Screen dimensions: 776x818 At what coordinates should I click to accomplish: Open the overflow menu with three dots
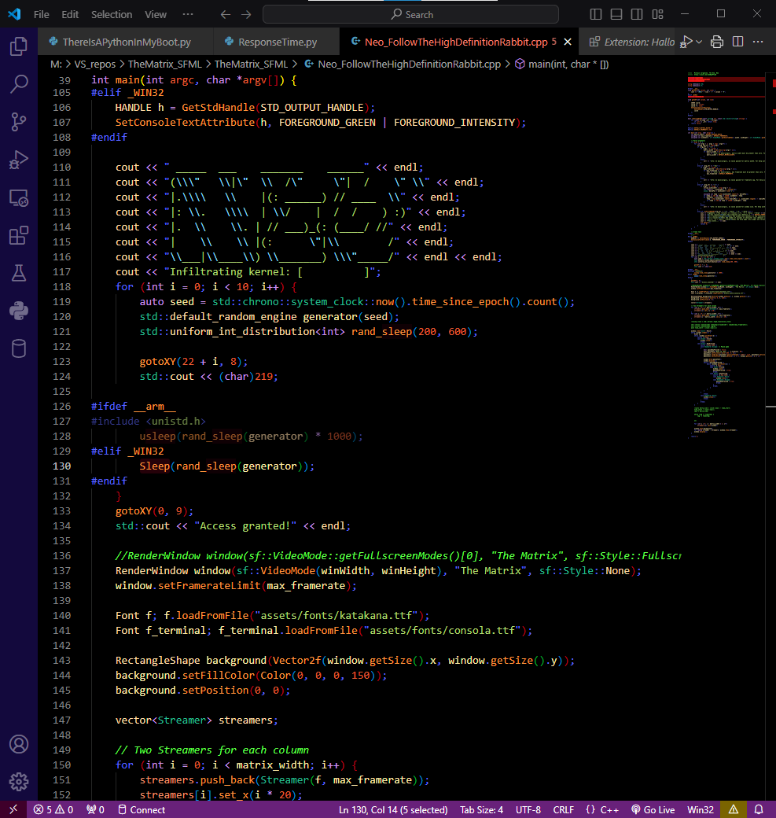[x=188, y=15]
